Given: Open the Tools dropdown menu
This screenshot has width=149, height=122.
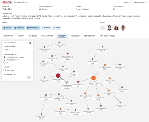Looking at the screenshot, I should 127,2.
